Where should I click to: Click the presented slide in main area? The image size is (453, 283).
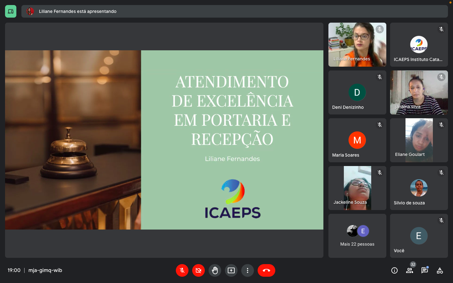pos(164,140)
